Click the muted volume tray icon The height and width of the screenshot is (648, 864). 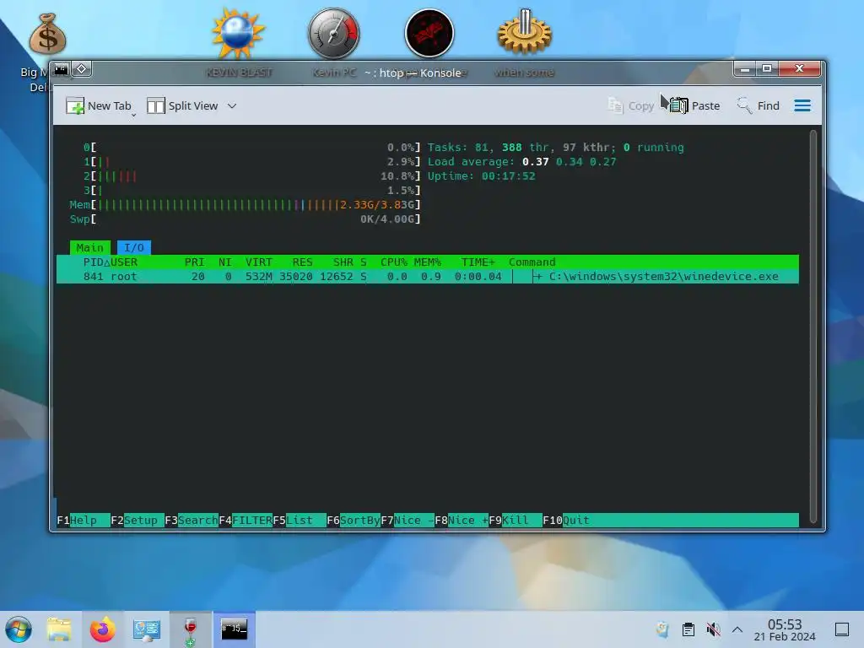[713, 629]
